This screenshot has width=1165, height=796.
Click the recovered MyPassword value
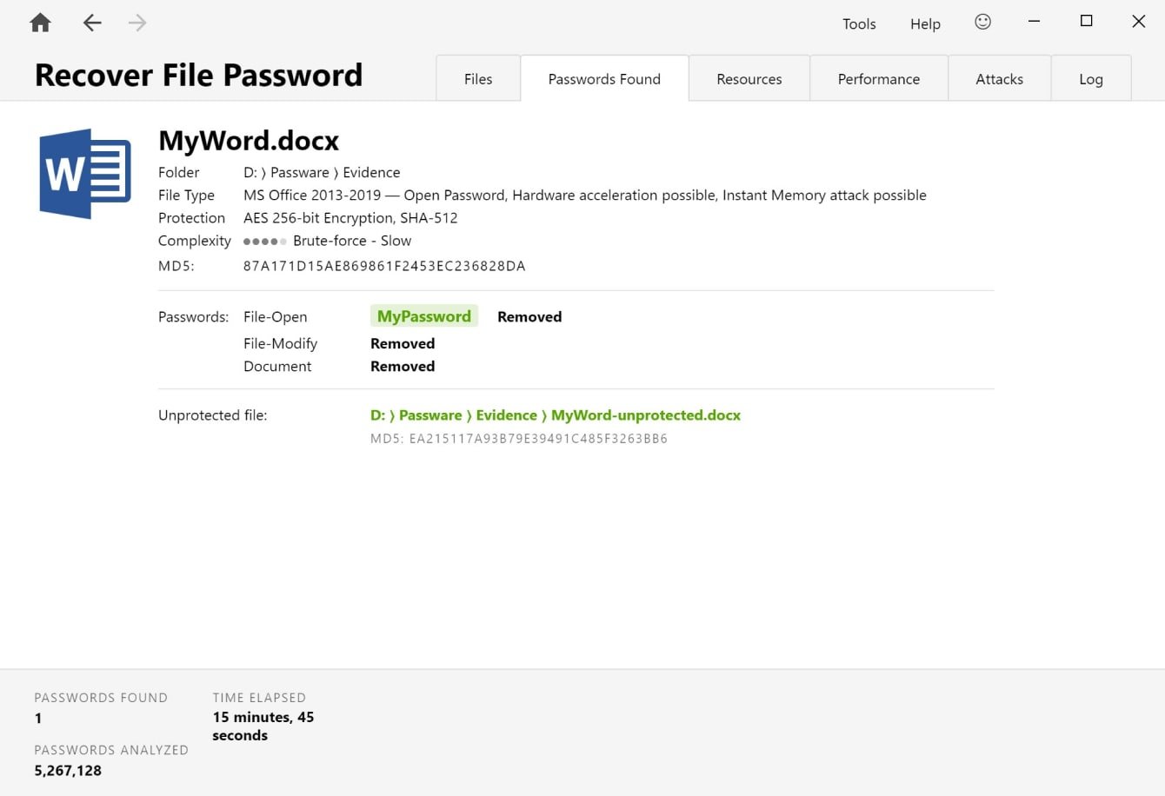[x=423, y=316]
